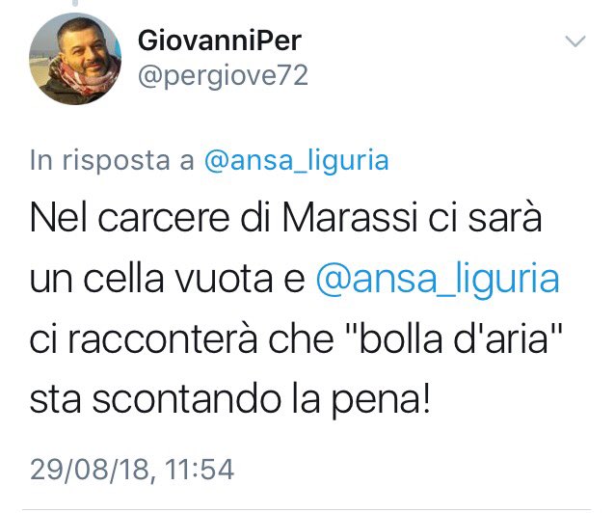Expand the tweet options chevron
The height and width of the screenshot is (513, 615).
coord(575,40)
